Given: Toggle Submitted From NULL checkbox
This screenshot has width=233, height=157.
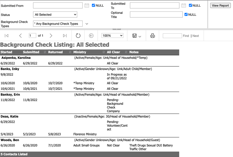Looking at the screenshot, I should pyautogui.click(x=93, y=5).
